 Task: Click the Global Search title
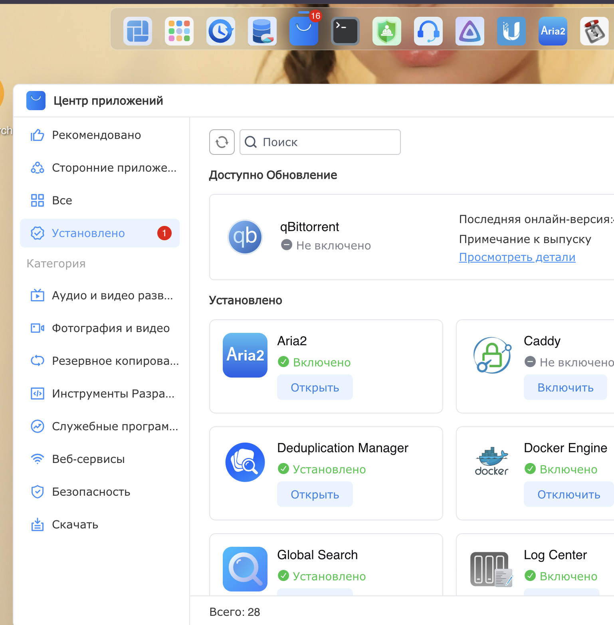317,555
